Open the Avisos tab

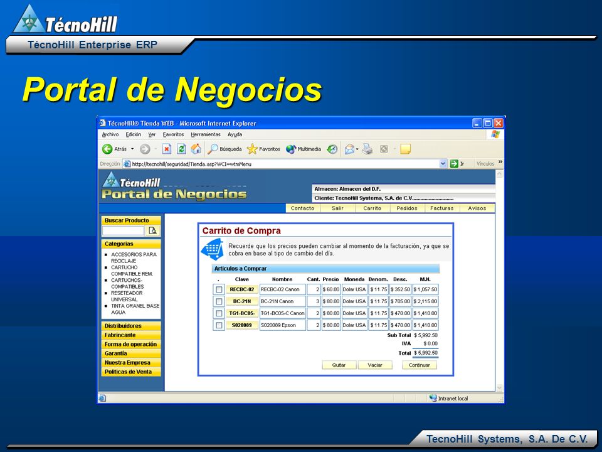coord(477,208)
